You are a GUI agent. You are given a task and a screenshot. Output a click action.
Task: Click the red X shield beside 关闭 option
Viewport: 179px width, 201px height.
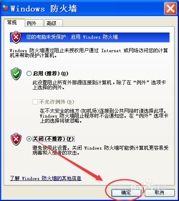click(x=16, y=139)
